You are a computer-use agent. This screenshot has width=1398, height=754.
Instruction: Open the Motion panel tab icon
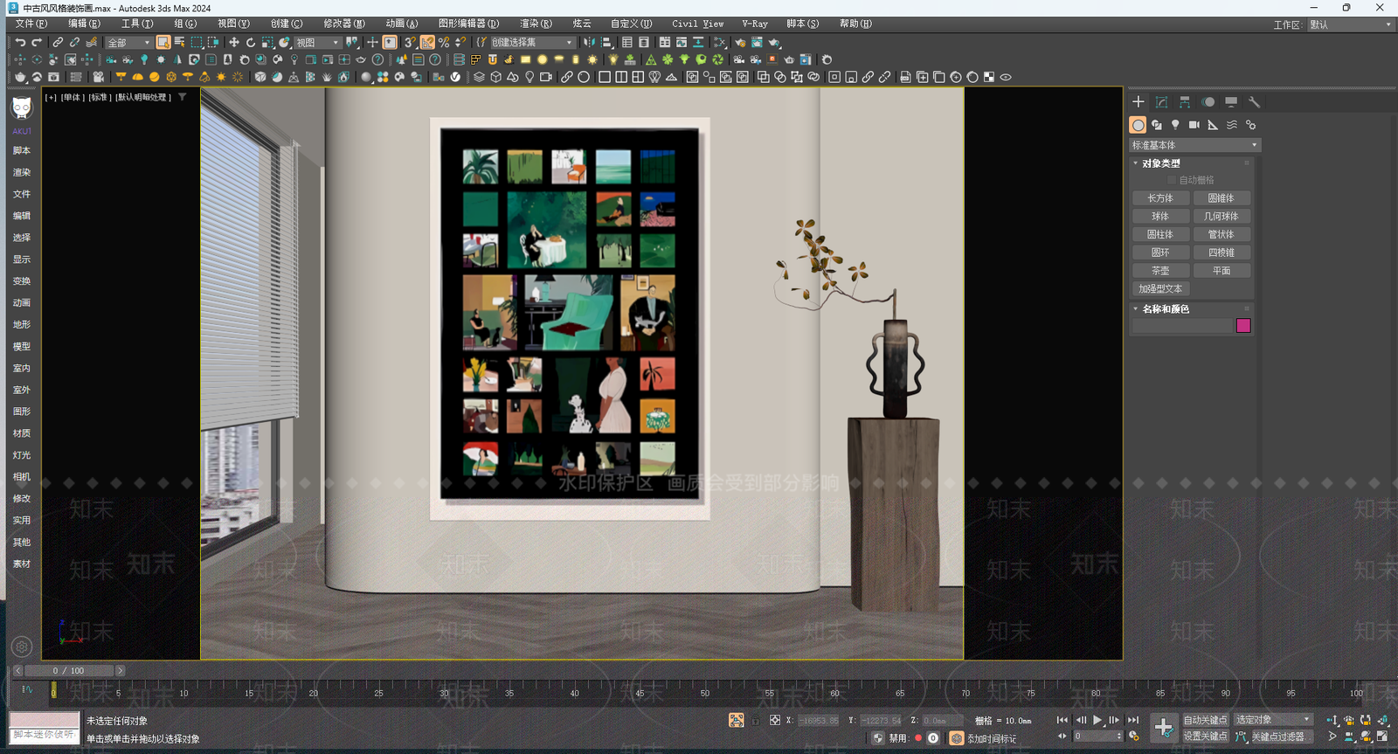tap(1208, 102)
